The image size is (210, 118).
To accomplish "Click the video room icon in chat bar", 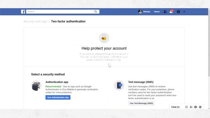I will coord(196,107).
